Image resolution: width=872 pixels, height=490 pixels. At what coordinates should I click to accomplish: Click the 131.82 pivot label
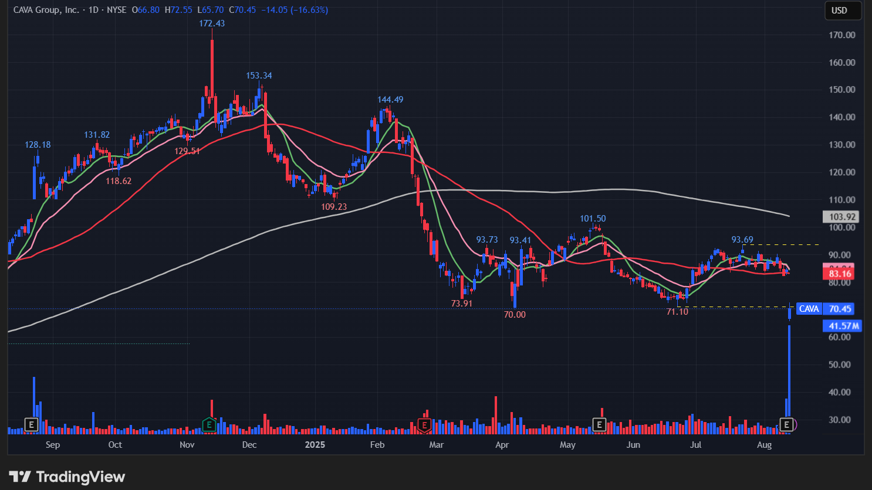(x=97, y=135)
